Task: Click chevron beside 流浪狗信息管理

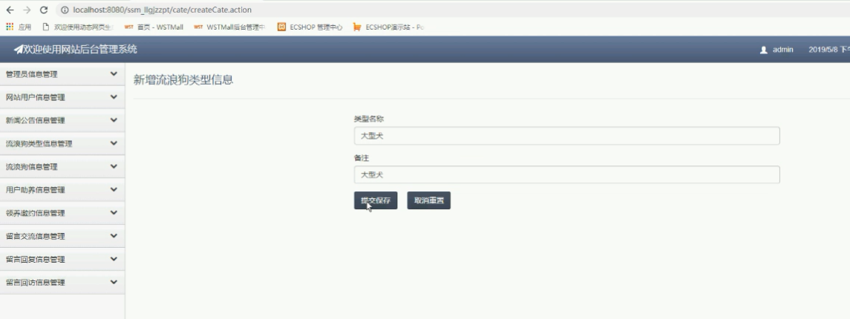Action: (x=114, y=166)
